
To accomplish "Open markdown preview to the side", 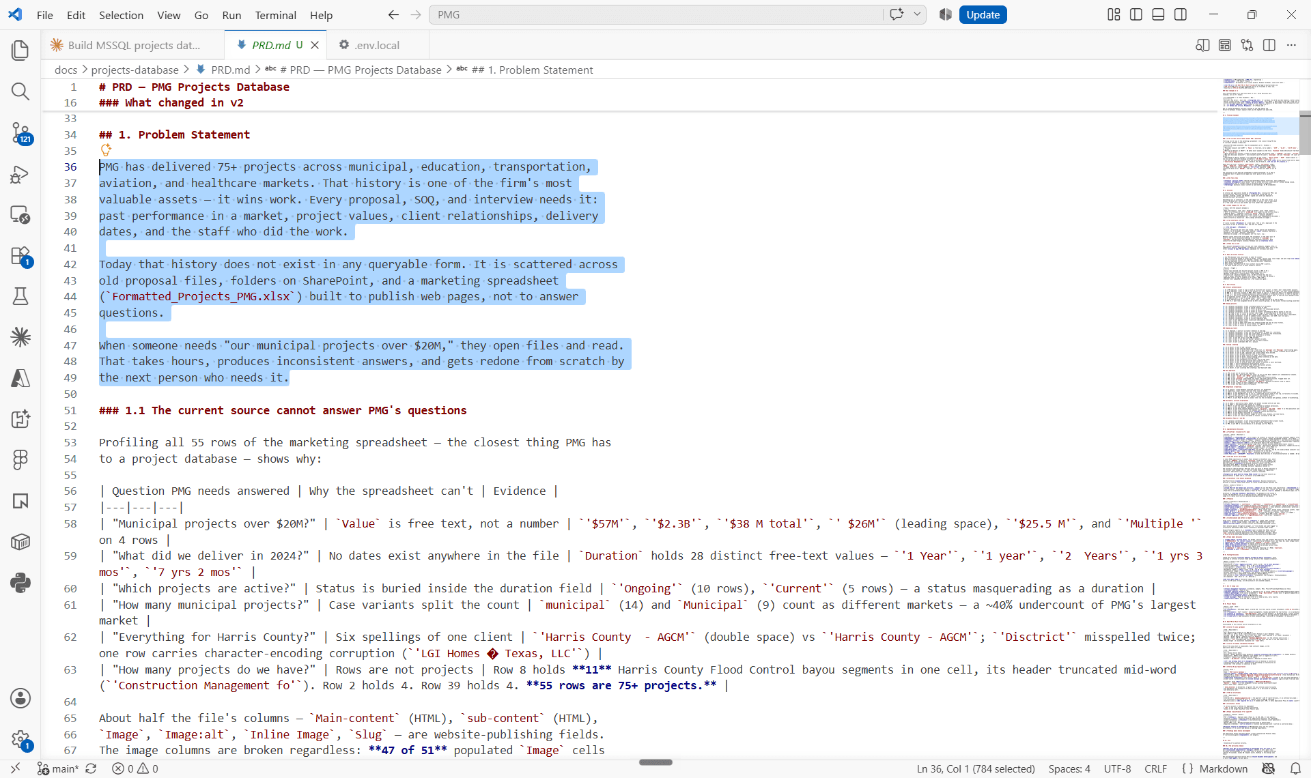I will click(1202, 45).
